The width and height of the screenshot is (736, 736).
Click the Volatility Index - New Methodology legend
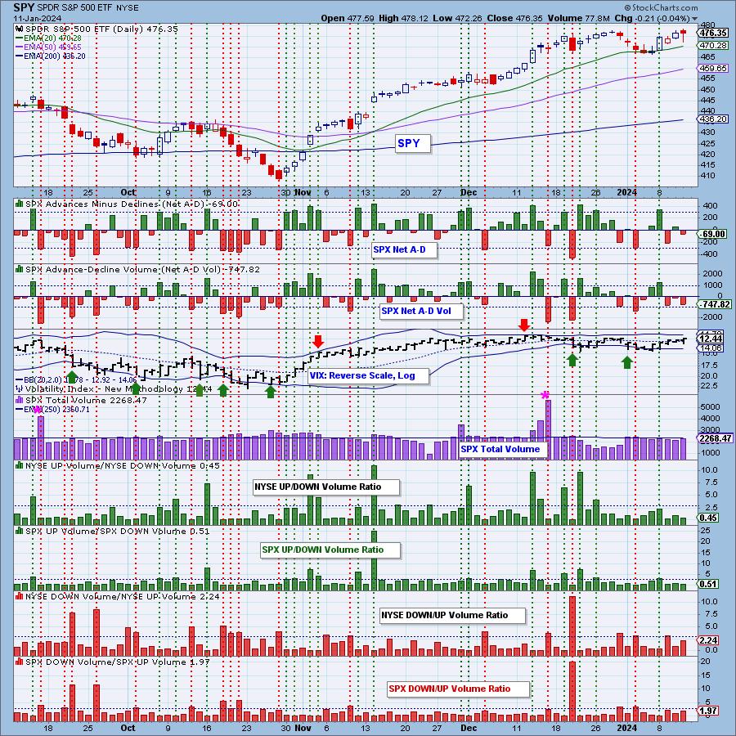(x=114, y=388)
